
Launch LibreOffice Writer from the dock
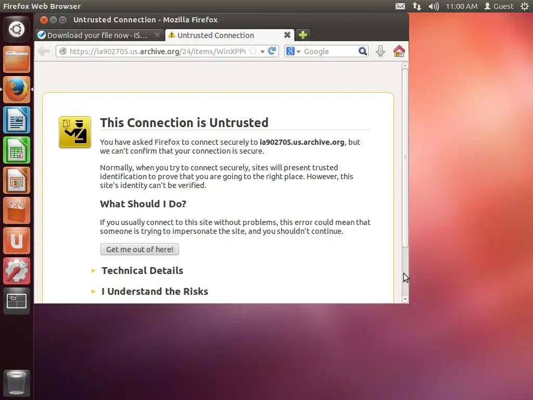16,120
